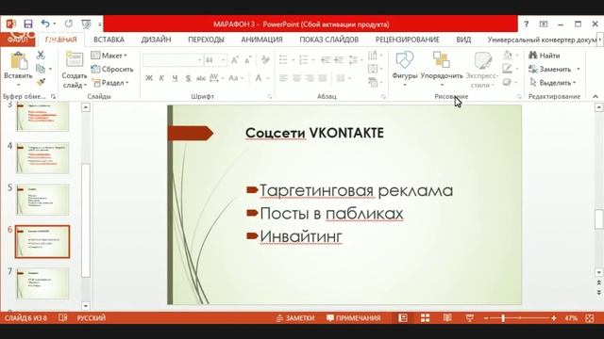The image size is (604, 339).
Task: Clear all formatting eraser icon
Action: [x=265, y=60]
